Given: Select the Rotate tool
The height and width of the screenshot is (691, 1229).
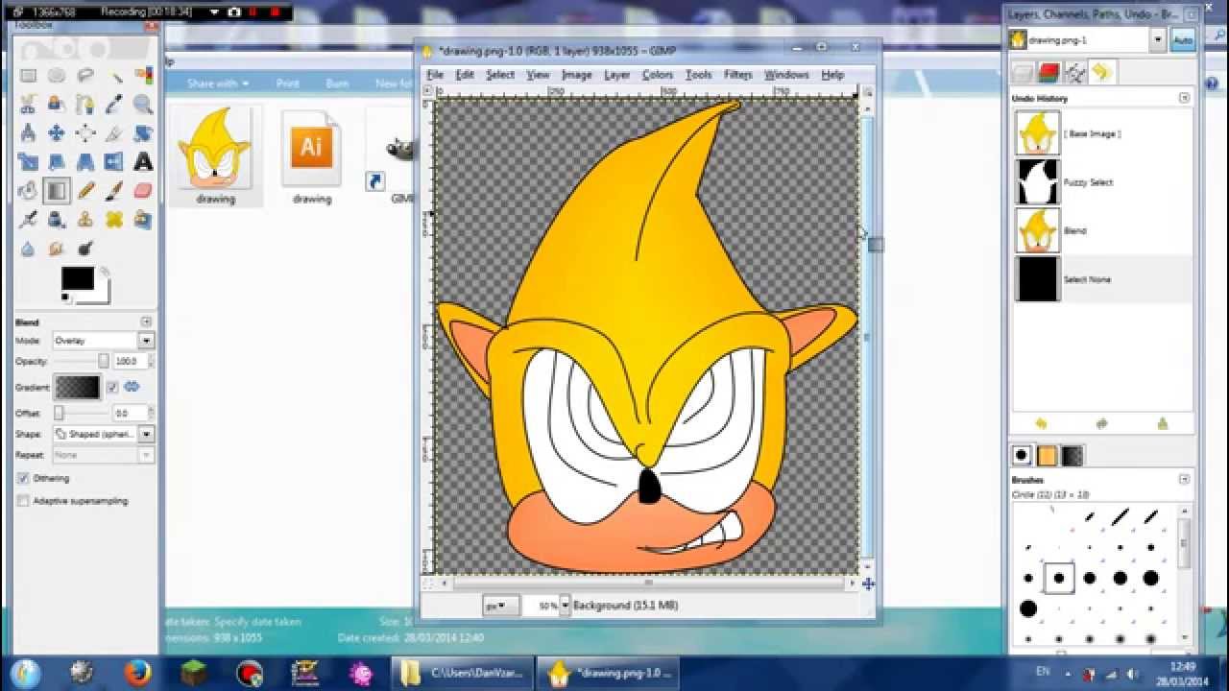Looking at the screenshot, I should 143,133.
